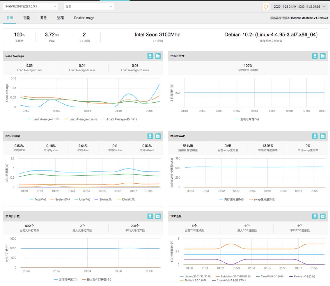Viewport: 330px width, 286px height.
Task: Open the time range dropdown
Action: coord(300,6)
